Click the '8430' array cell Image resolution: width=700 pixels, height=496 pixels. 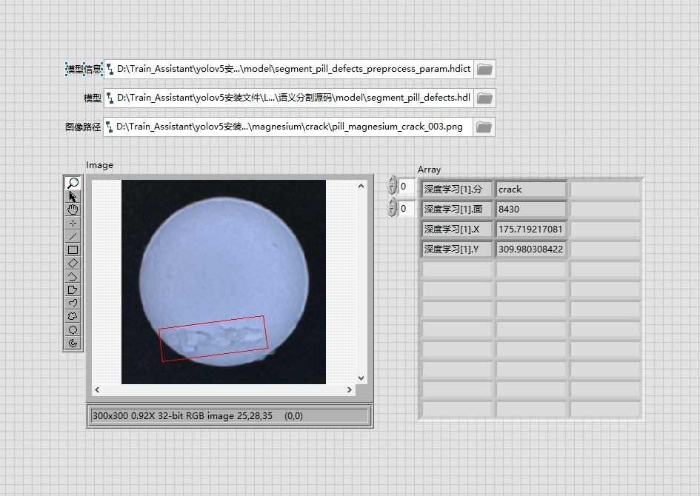[530, 210]
